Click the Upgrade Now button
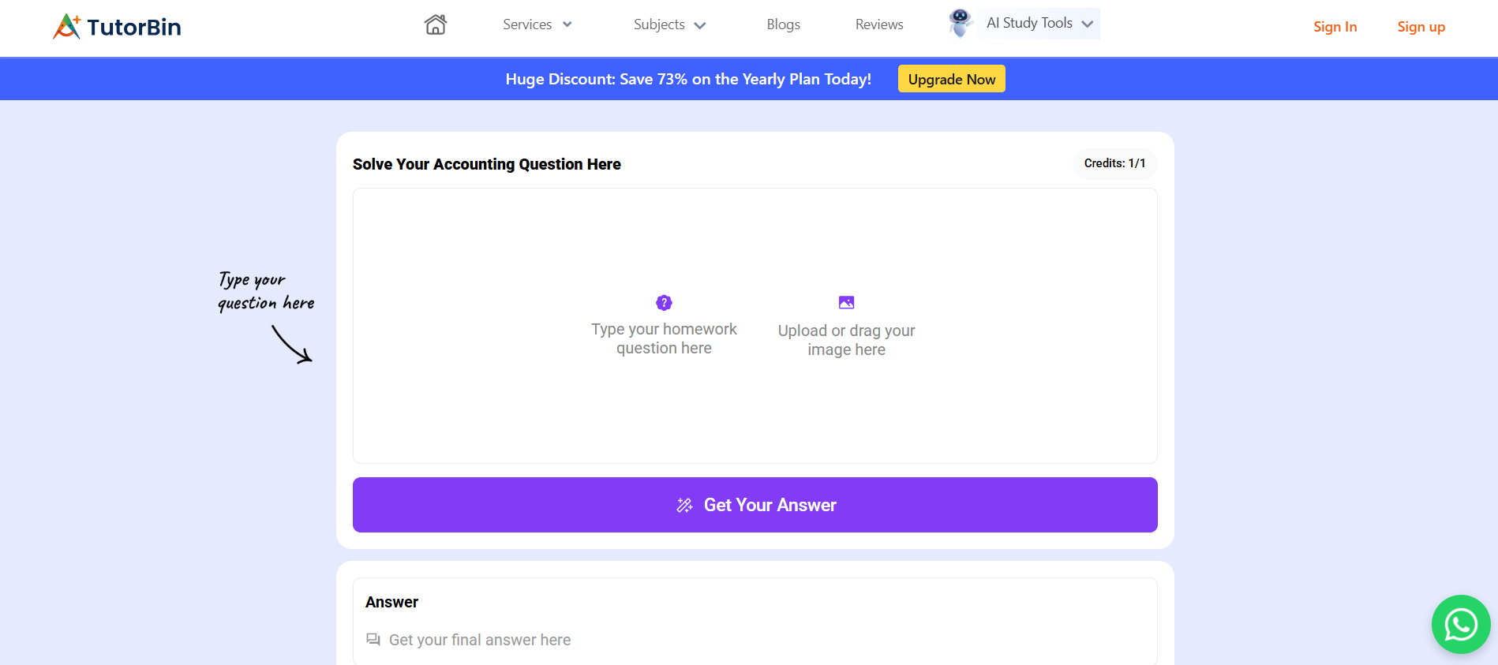This screenshot has height=665, width=1498. click(952, 79)
